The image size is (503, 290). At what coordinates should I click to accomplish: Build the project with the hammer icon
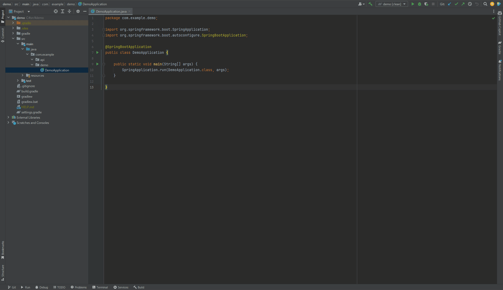click(371, 4)
